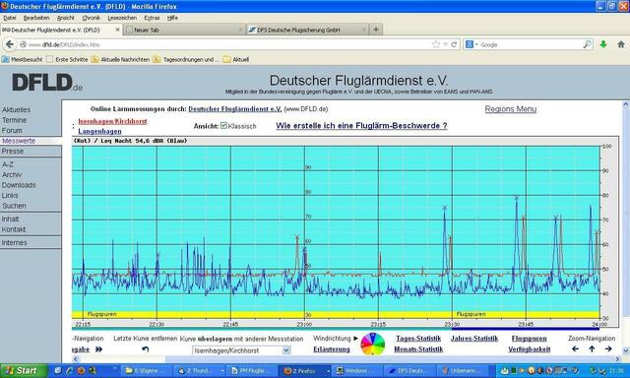
Task: Open the Lesezeichen menu
Action: tap(122, 18)
